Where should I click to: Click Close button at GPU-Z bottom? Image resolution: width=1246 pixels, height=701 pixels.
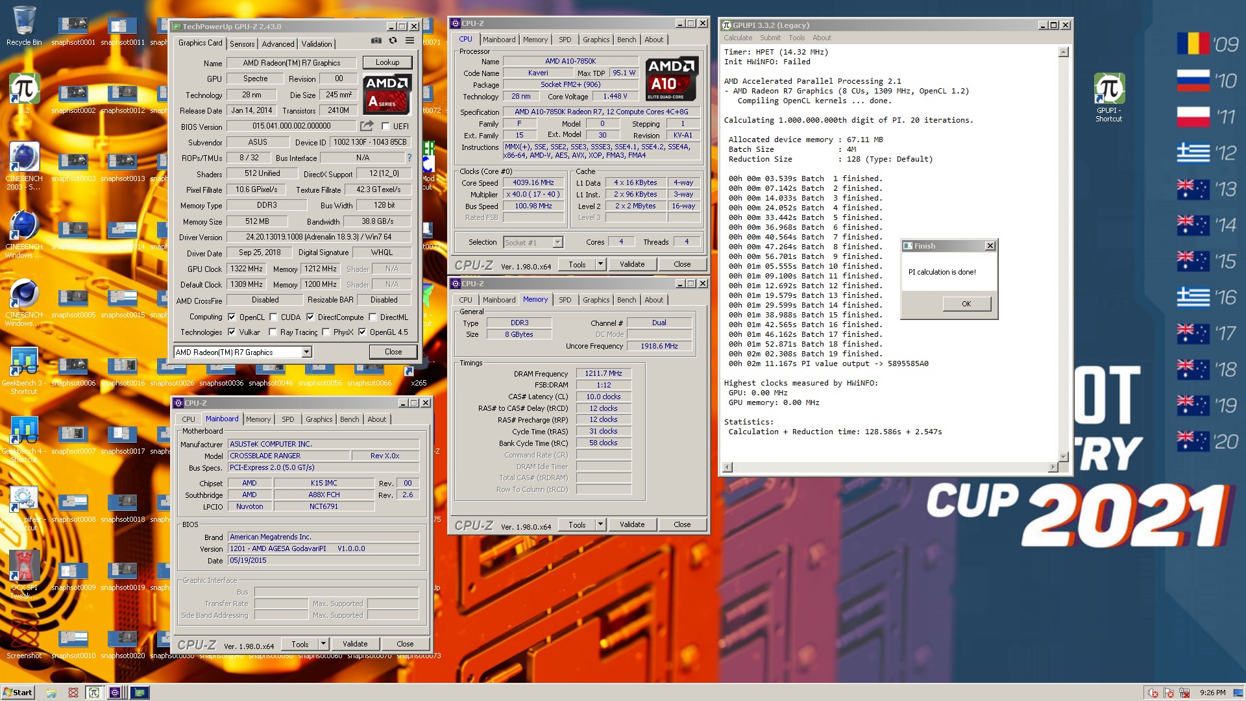[x=393, y=351]
